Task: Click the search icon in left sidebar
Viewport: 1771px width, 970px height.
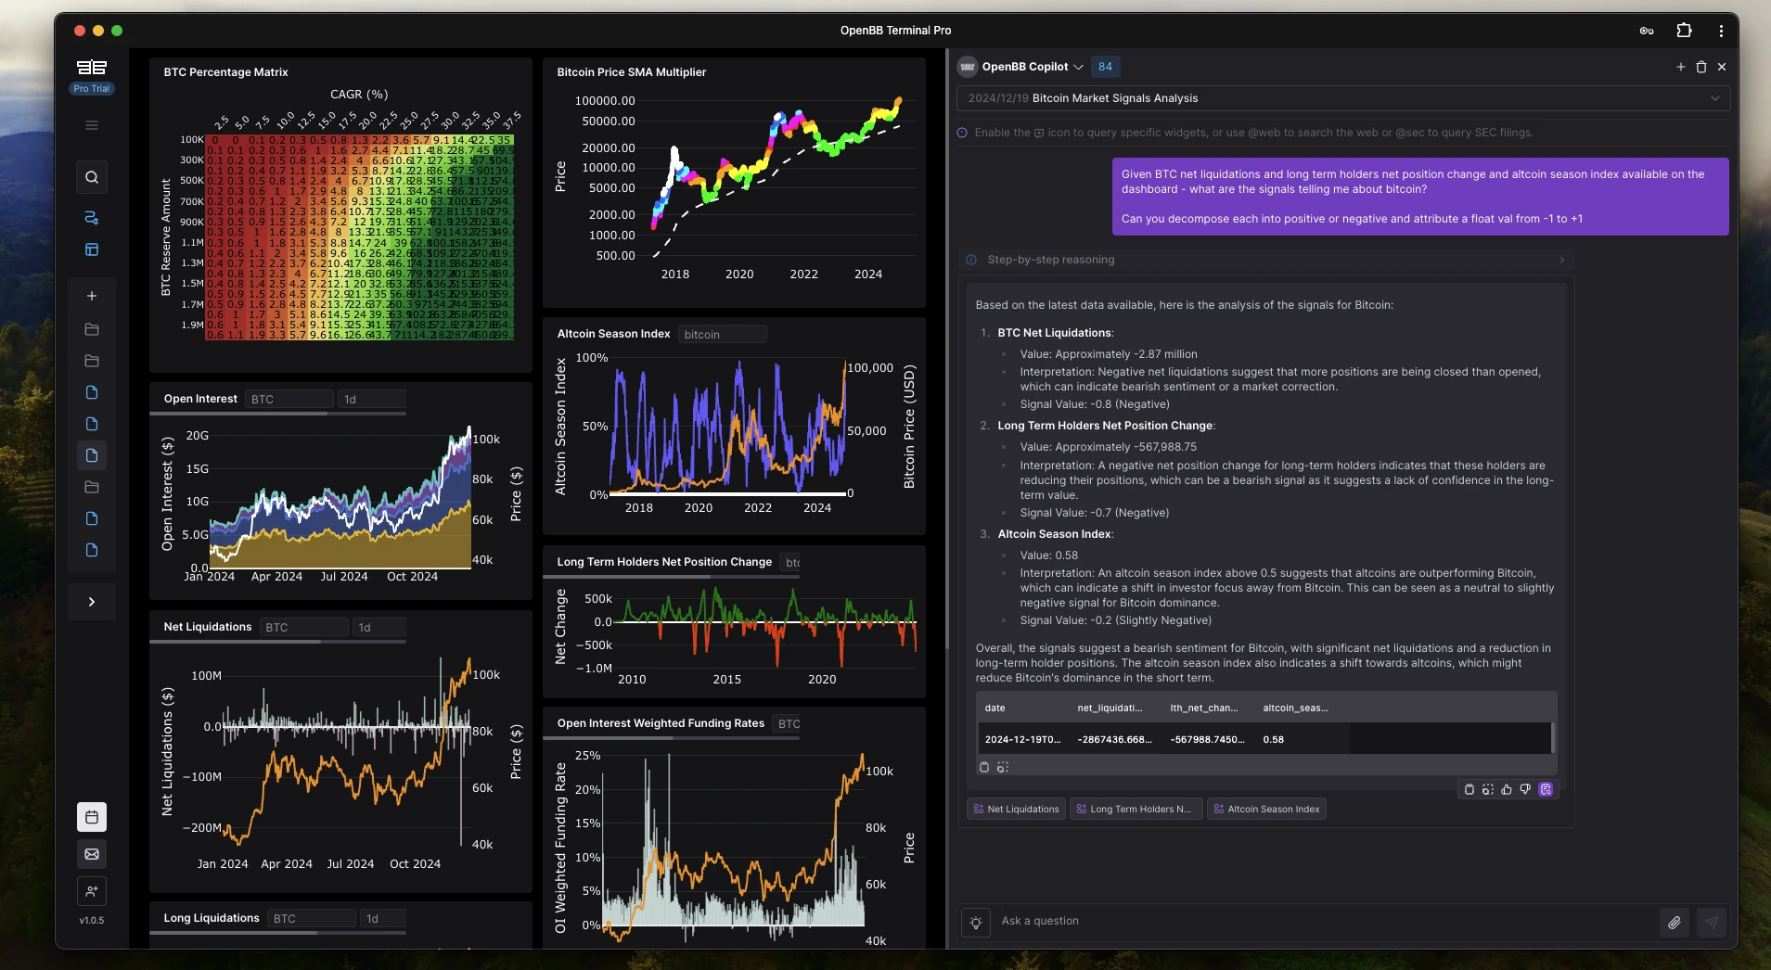Action: pyautogui.click(x=91, y=177)
